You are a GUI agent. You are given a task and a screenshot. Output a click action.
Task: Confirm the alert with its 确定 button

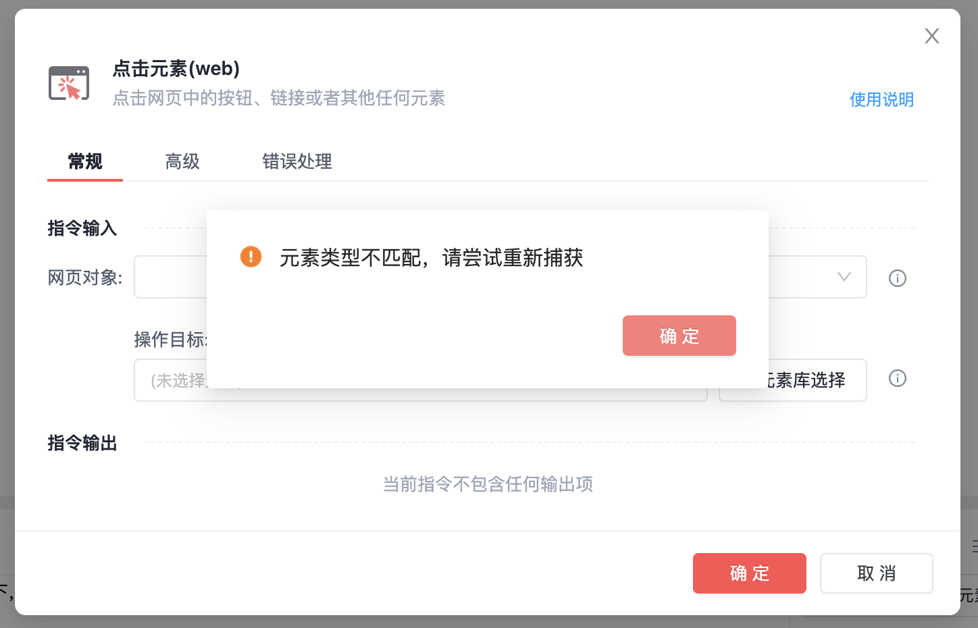679,336
